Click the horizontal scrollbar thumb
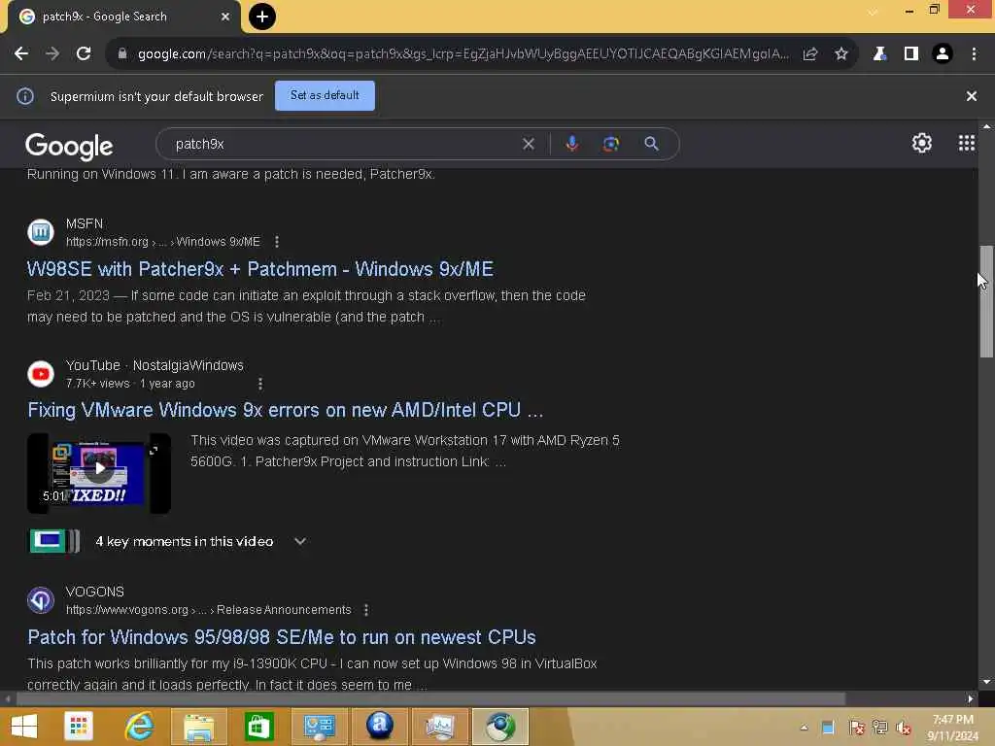This screenshot has width=995, height=746. pyautogui.click(x=430, y=698)
